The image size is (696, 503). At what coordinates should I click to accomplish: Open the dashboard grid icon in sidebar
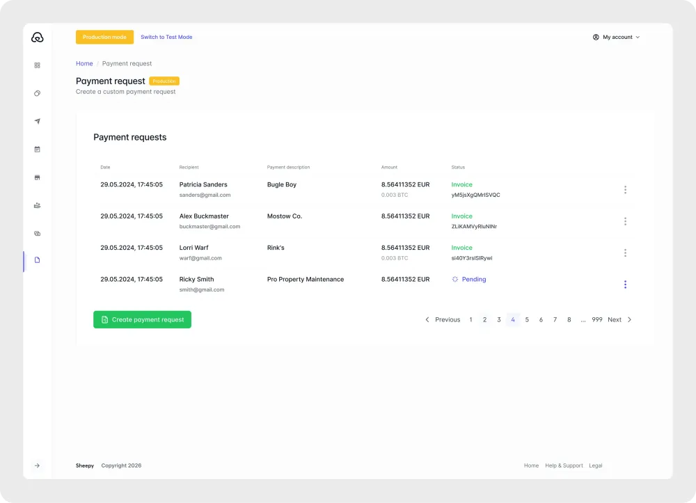click(38, 65)
